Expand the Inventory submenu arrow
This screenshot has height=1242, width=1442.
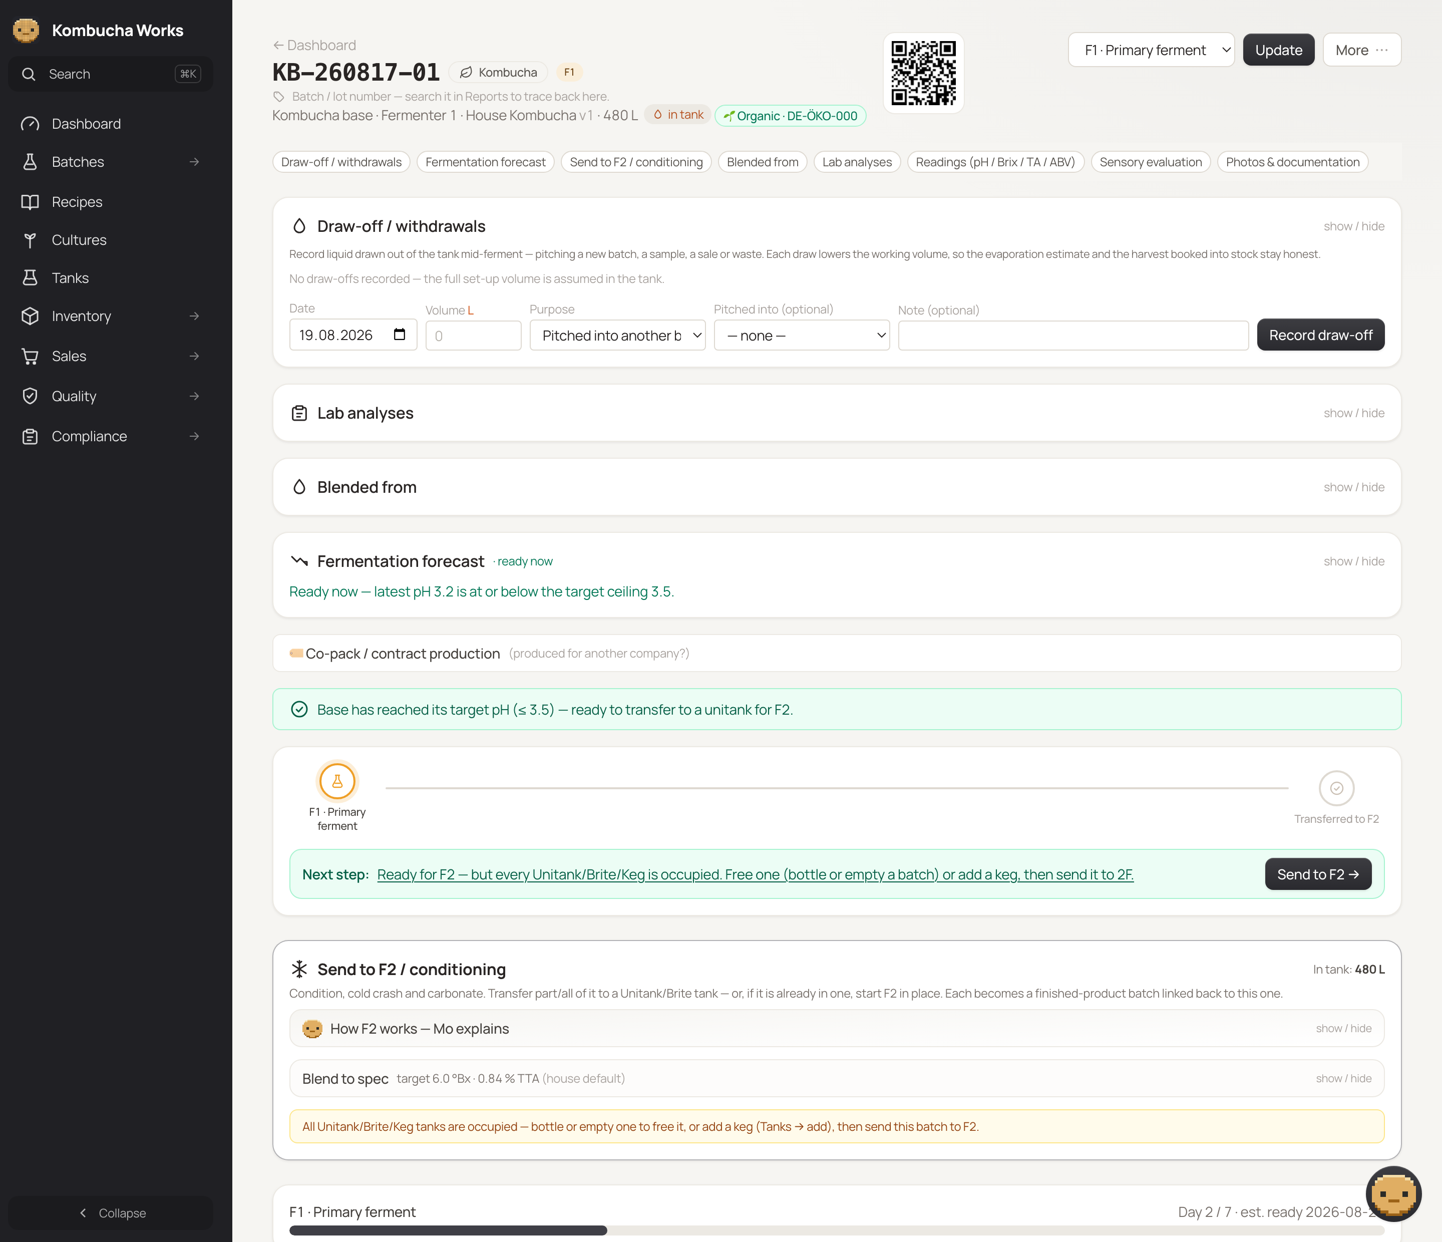(194, 316)
